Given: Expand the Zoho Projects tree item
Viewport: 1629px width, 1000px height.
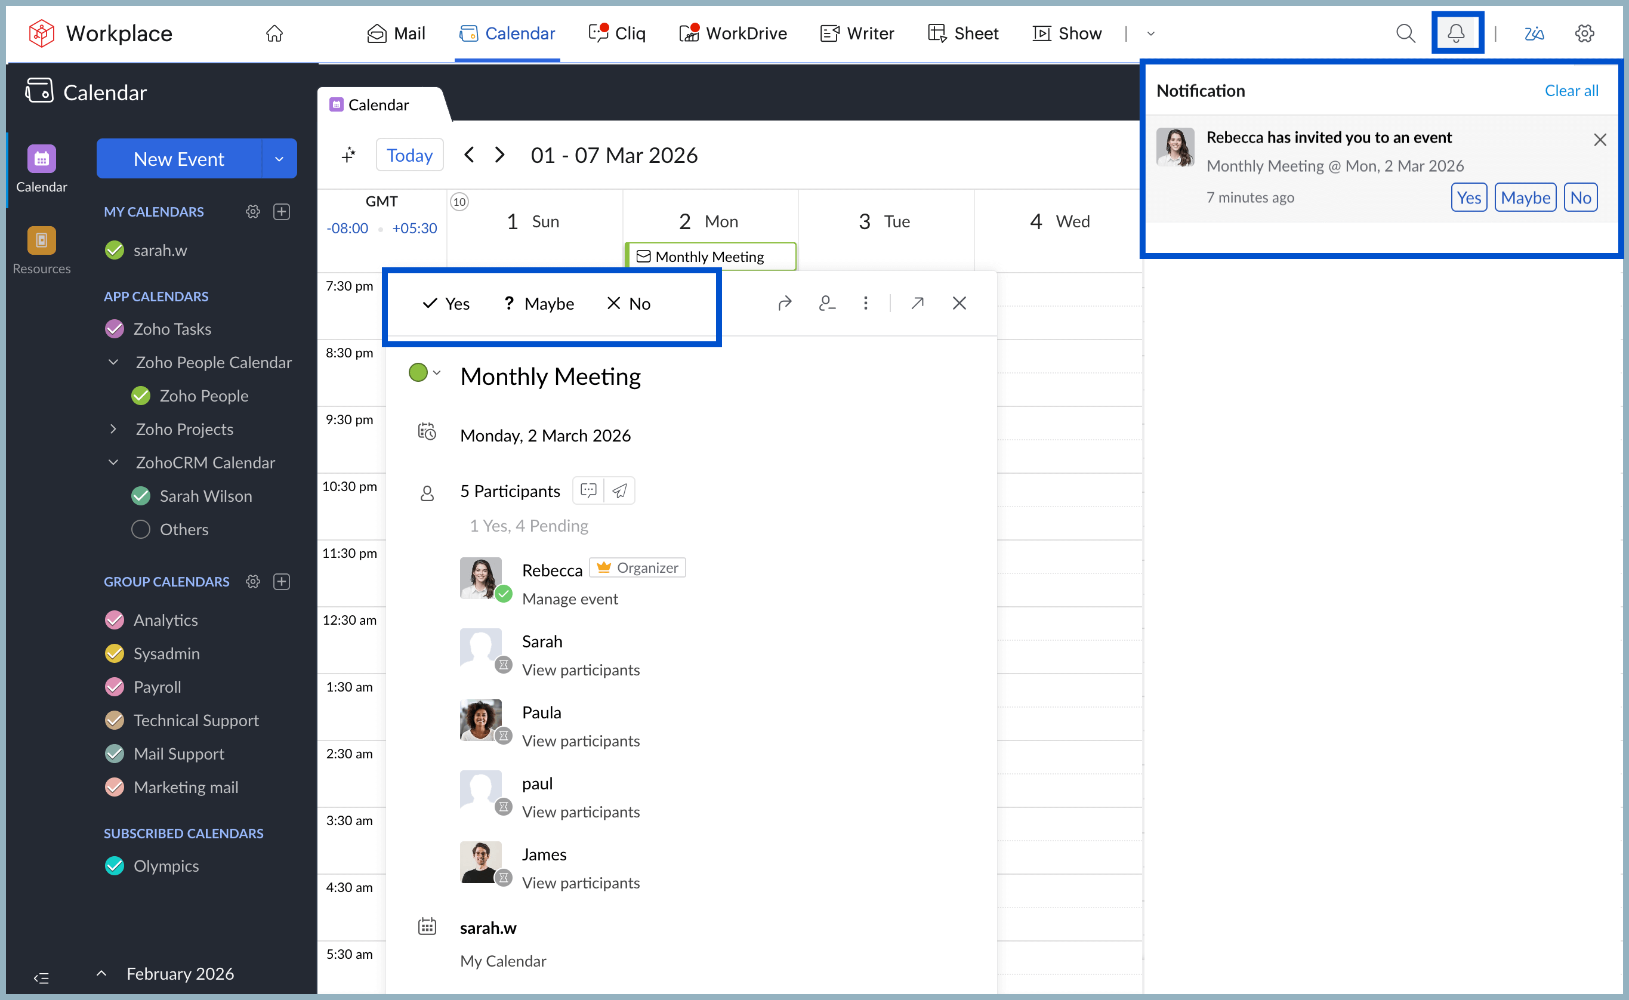Looking at the screenshot, I should click(113, 429).
